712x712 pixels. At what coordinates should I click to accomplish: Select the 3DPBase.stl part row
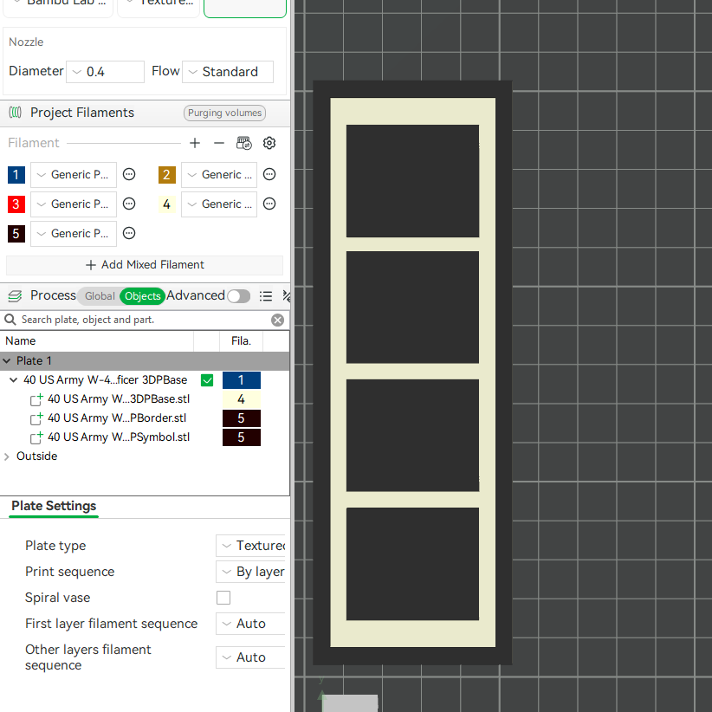point(145,399)
